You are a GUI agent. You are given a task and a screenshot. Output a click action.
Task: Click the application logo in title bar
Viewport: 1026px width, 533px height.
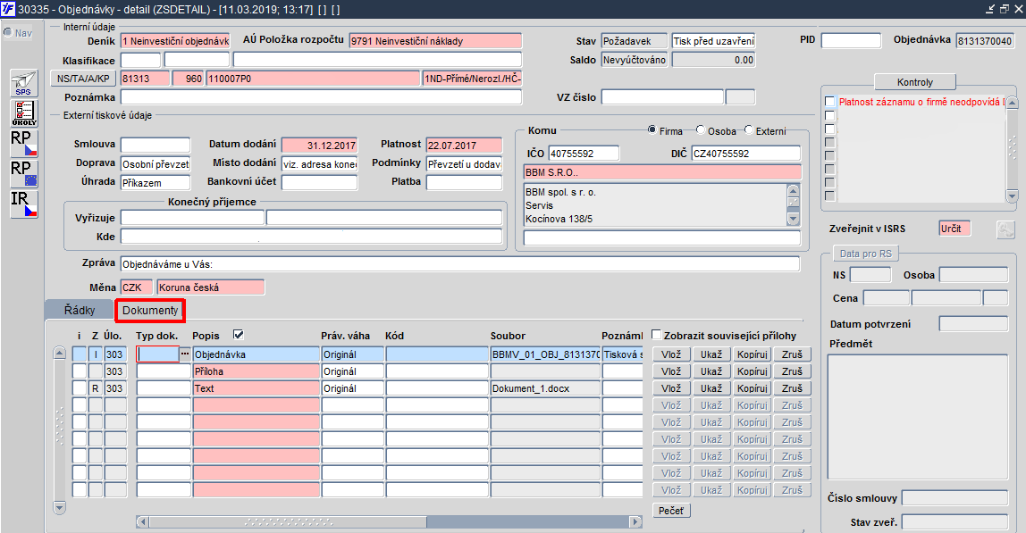pos(8,9)
